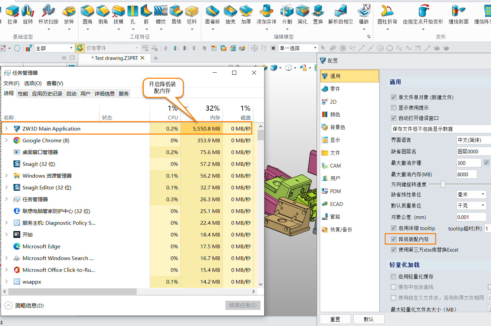491x326 pixels.
Task: Click the 结束任务(E) button
Action: tap(243, 305)
